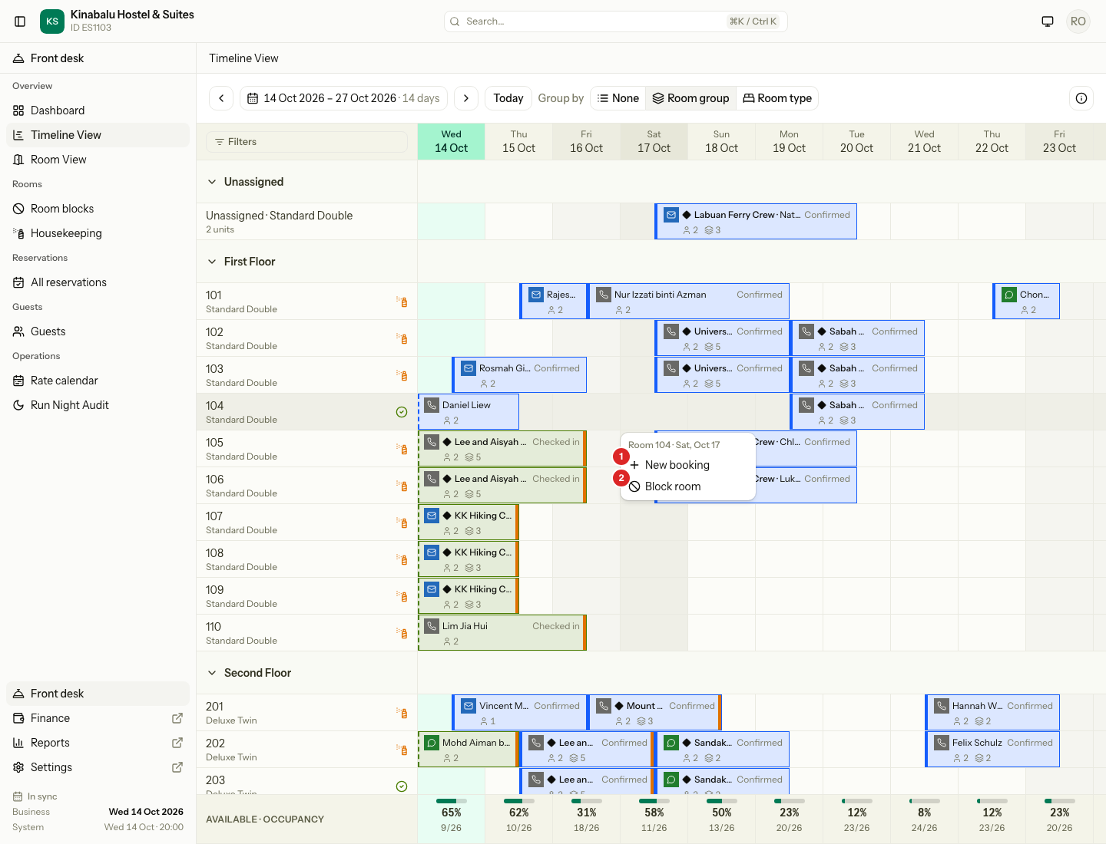1106x844 pixels.
Task: Go to previous date range arrow
Action: pos(221,98)
